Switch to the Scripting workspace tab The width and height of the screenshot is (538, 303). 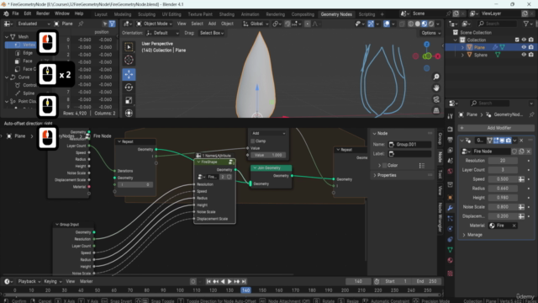(367, 14)
